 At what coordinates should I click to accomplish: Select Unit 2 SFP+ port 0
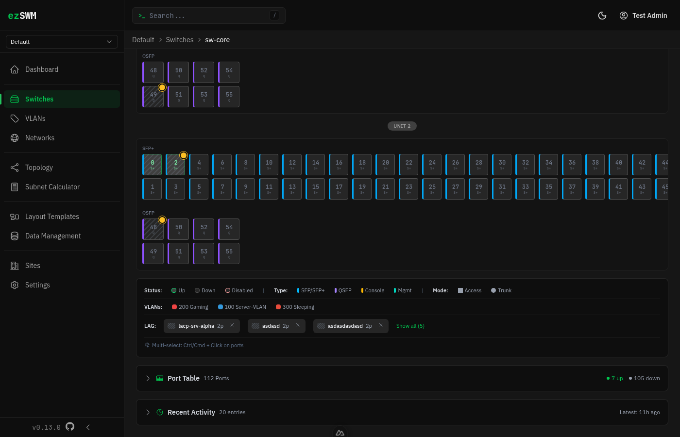tap(152, 165)
